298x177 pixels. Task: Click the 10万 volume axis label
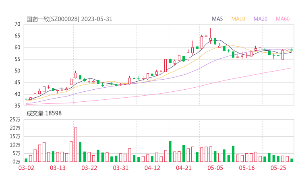pos(15,145)
